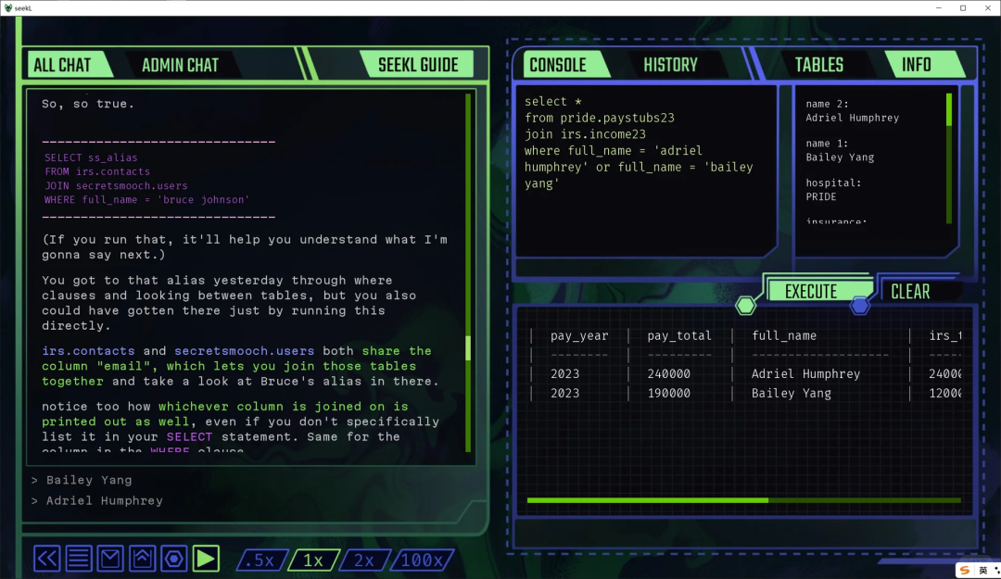Close the seekL window
This screenshot has width=1001, height=579.
988,7
